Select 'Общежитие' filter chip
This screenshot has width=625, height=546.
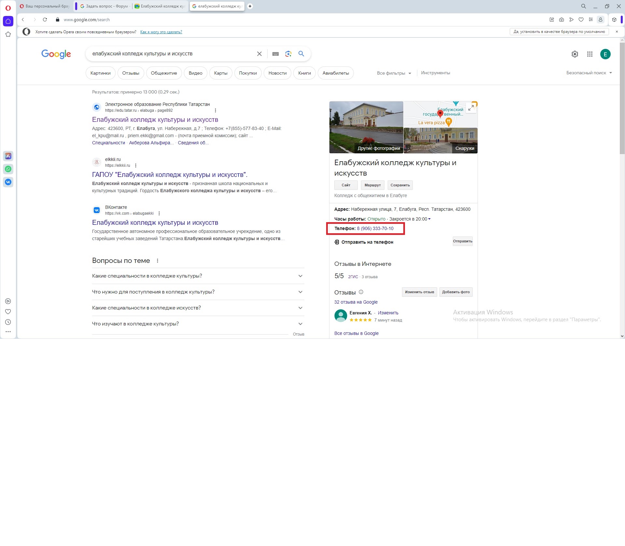(x=164, y=73)
